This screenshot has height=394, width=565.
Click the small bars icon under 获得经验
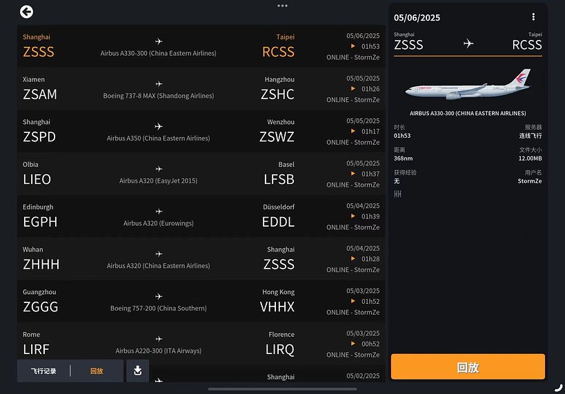point(397,194)
